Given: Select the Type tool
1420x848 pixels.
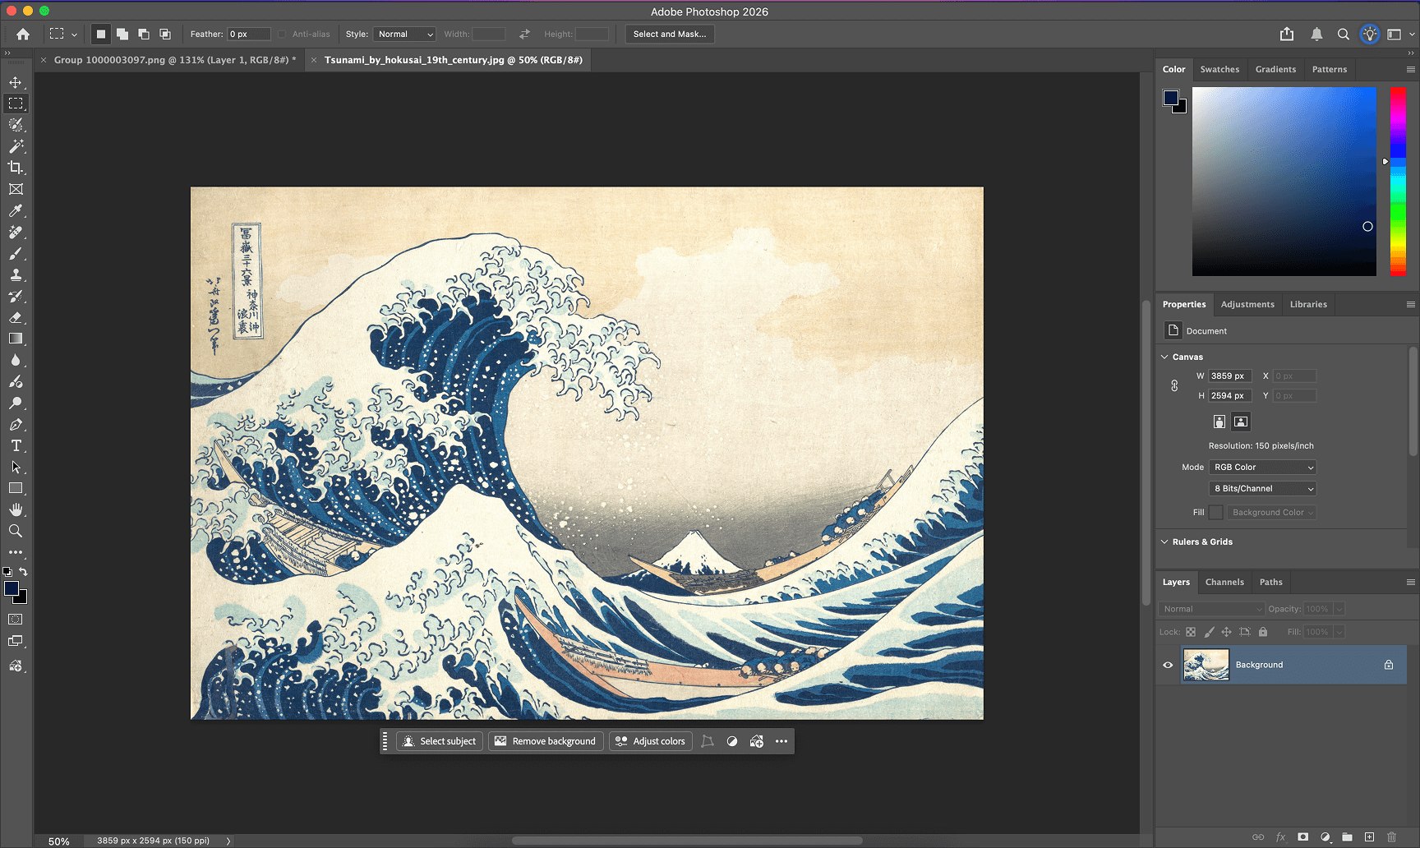Looking at the screenshot, I should click(17, 446).
